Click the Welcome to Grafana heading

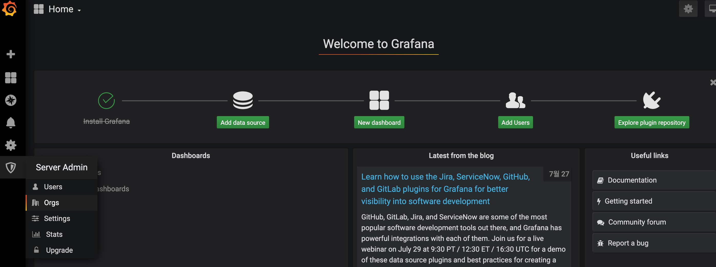tap(378, 44)
